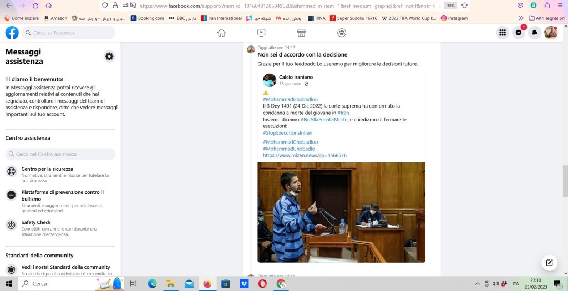The image size is (568, 291).
Task: Click the Facebook logo
Action: 12,33
